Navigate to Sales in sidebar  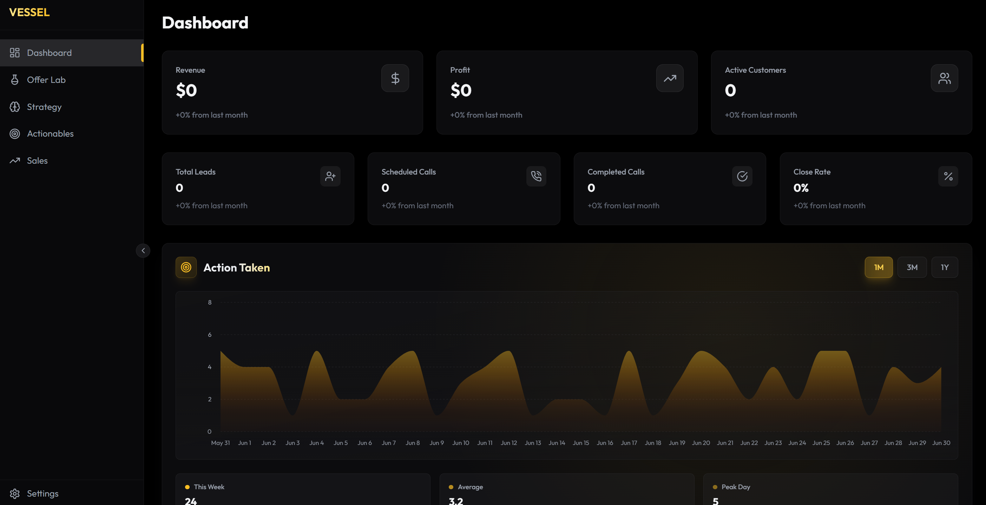click(x=37, y=161)
